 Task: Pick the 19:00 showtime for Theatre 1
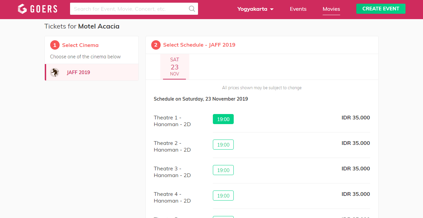coord(223,119)
